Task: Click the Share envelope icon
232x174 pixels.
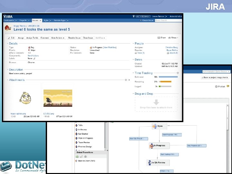Action: [x=159, y=38]
